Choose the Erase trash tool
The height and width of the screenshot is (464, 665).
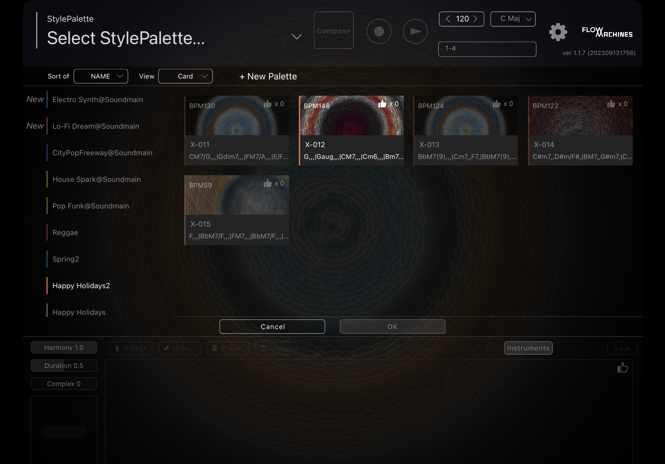point(228,348)
